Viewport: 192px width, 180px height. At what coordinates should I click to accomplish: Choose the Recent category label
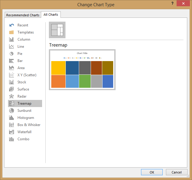23,25
